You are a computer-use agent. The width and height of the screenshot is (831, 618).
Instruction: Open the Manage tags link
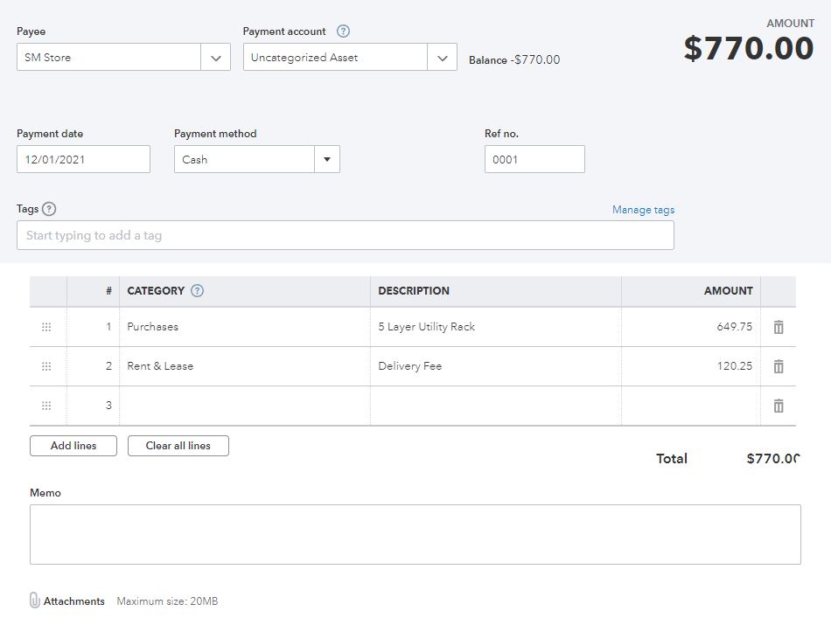coord(643,210)
